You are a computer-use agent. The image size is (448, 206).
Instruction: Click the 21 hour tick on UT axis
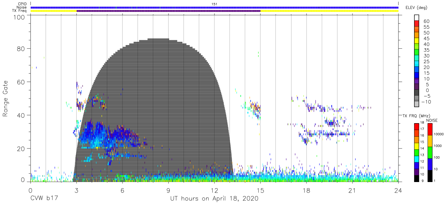pyautogui.click(x=352, y=190)
